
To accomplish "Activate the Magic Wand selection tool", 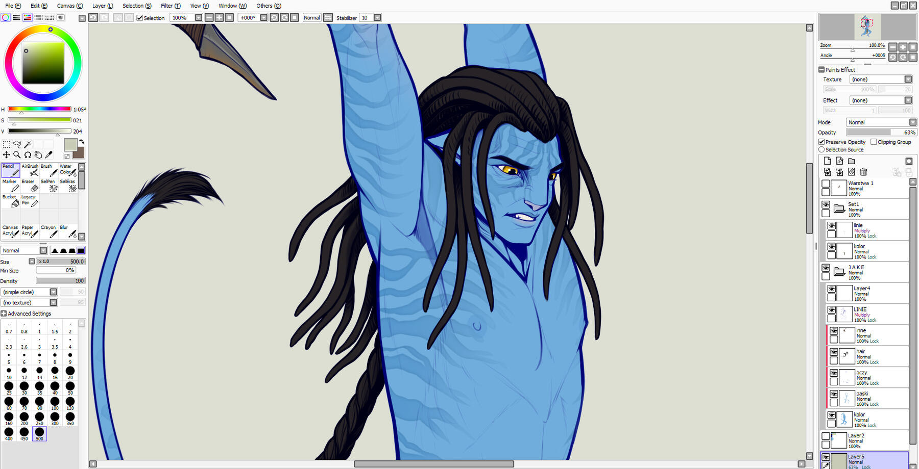I will (x=28, y=145).
